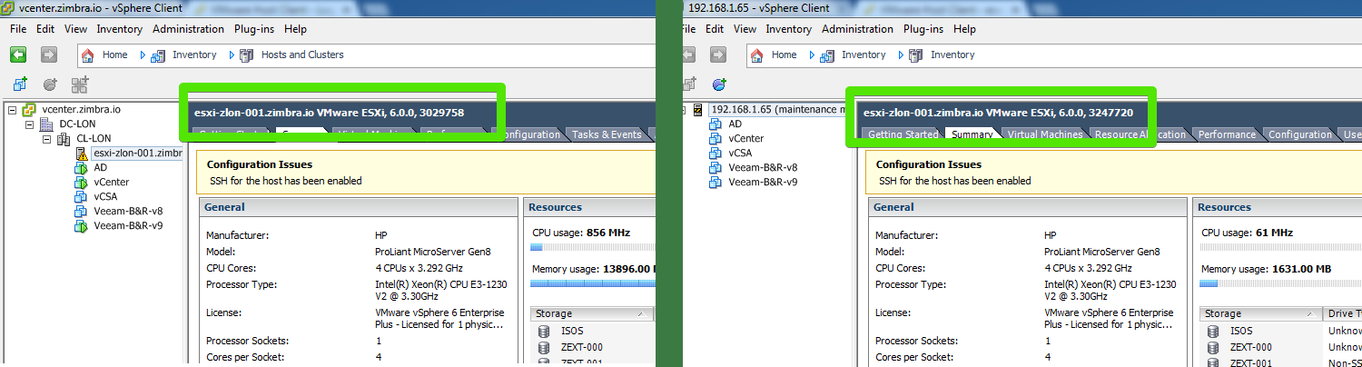
Task: Select Veeam-B&R-v9 in vcenter.zimbra.io tree
Action: click(x=128, y=225)
